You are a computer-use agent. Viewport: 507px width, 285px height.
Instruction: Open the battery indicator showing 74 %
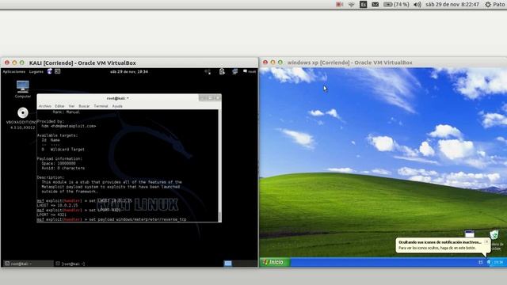[x=396, y=5]
